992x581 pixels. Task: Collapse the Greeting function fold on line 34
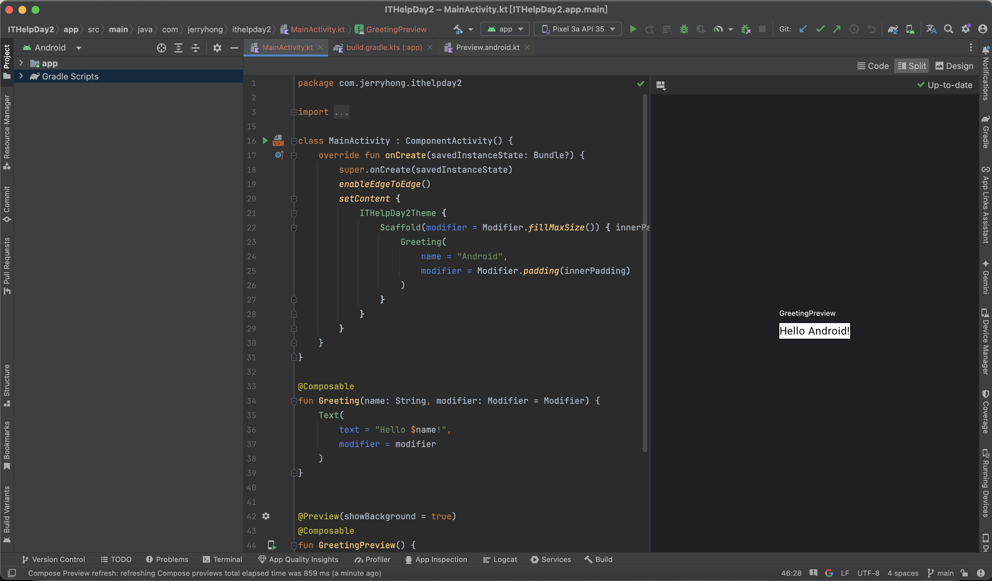pyautogui.click(x=294, y=401)
